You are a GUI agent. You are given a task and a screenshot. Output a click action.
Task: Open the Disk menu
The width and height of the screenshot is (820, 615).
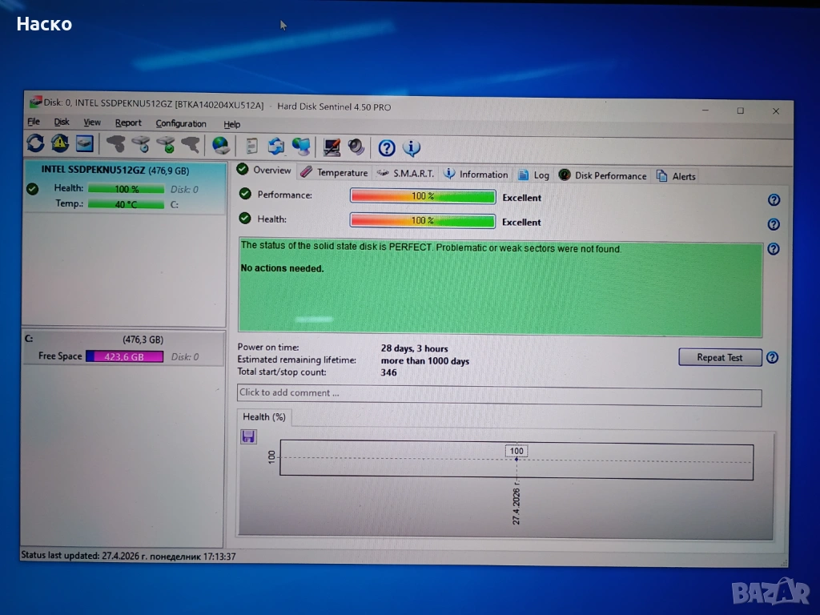click(x=62, y=123)
